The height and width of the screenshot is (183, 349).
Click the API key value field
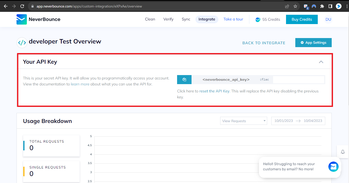pos(258,80)
